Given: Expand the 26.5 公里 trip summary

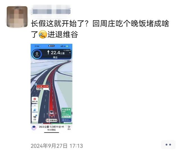Looking at the screenshot, I should pos(51,128).
